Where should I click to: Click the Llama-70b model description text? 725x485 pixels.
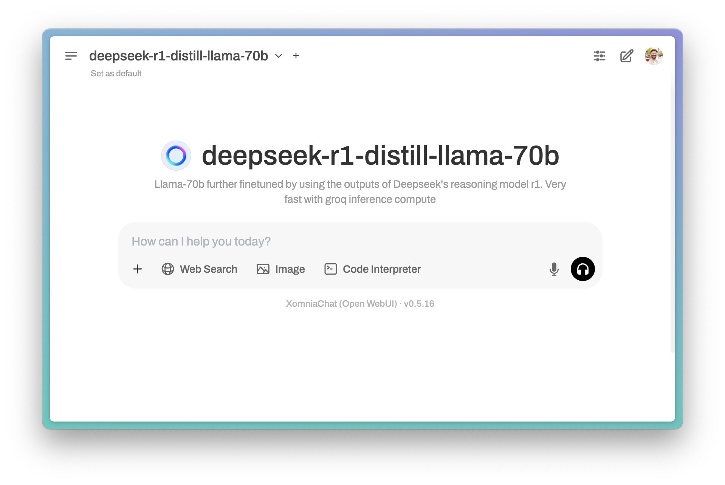(x=360, y=192)
